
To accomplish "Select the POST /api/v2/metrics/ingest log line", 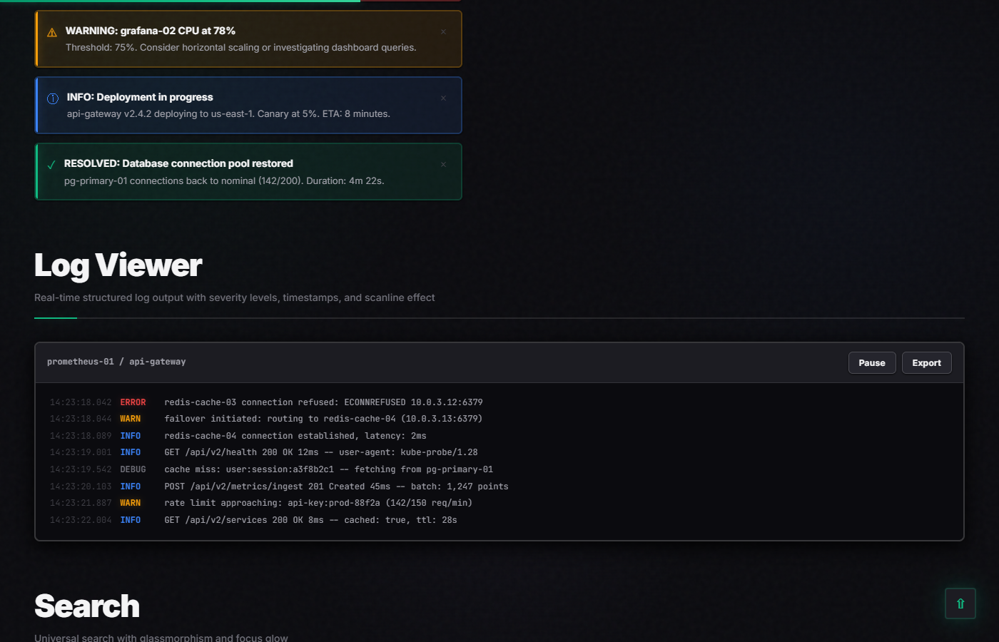I will [x=336, y=486].
